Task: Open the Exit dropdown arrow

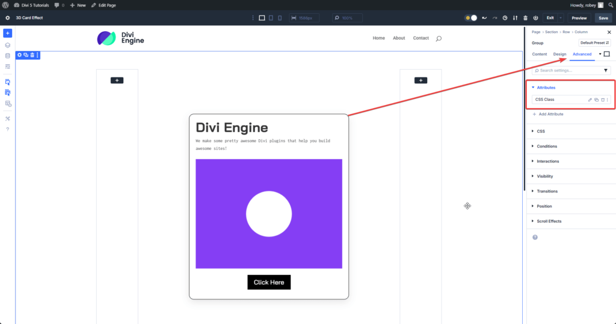Action: tap(561, 18)
